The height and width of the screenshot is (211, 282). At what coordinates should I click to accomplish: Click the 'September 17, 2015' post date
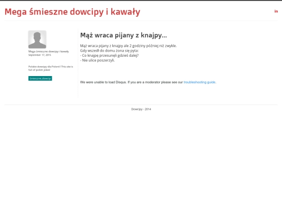40,55
